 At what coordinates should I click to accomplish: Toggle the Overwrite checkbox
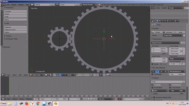pyautogui.click(x=152, y=85)
